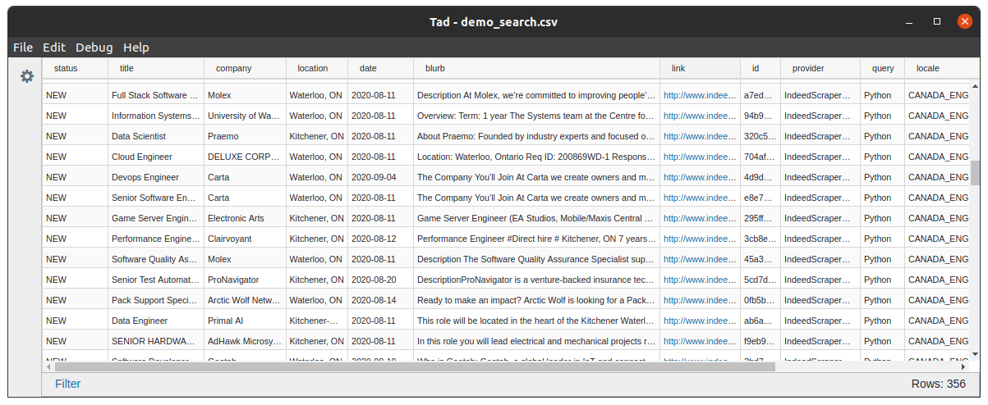Click the SENIOR HARDWA... title cell
988x405 pixels.
coord(156,341)
